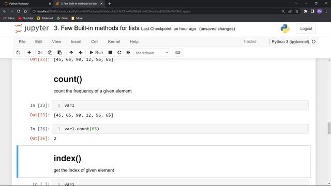The height and width of the screenshot is (186, 331).
Task: Open the Cell menu
Action: (95, 42)
